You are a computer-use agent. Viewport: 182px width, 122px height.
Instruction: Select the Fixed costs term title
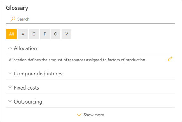[x=26, y=88]
